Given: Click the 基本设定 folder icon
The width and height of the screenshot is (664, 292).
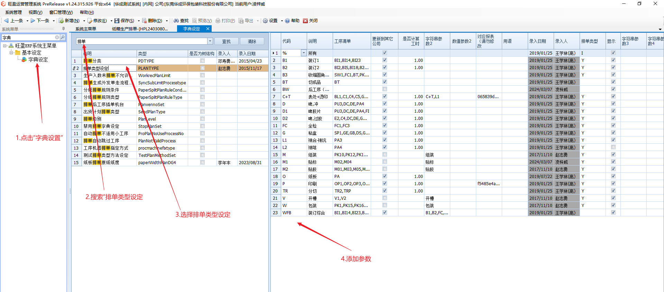Looking at the screenshot, I should click(x=18, y=53).
